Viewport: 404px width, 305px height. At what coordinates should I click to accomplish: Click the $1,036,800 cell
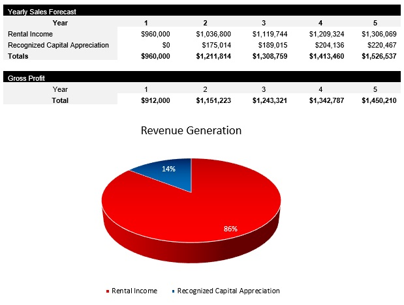coord(213,34)
